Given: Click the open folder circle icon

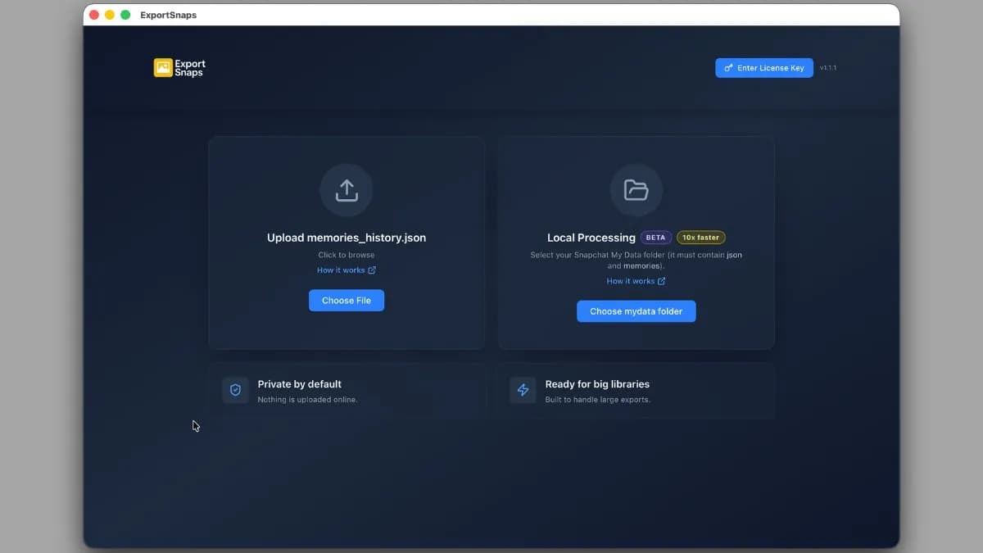Looking at the screenshot, I should click(x=636, y=190).
